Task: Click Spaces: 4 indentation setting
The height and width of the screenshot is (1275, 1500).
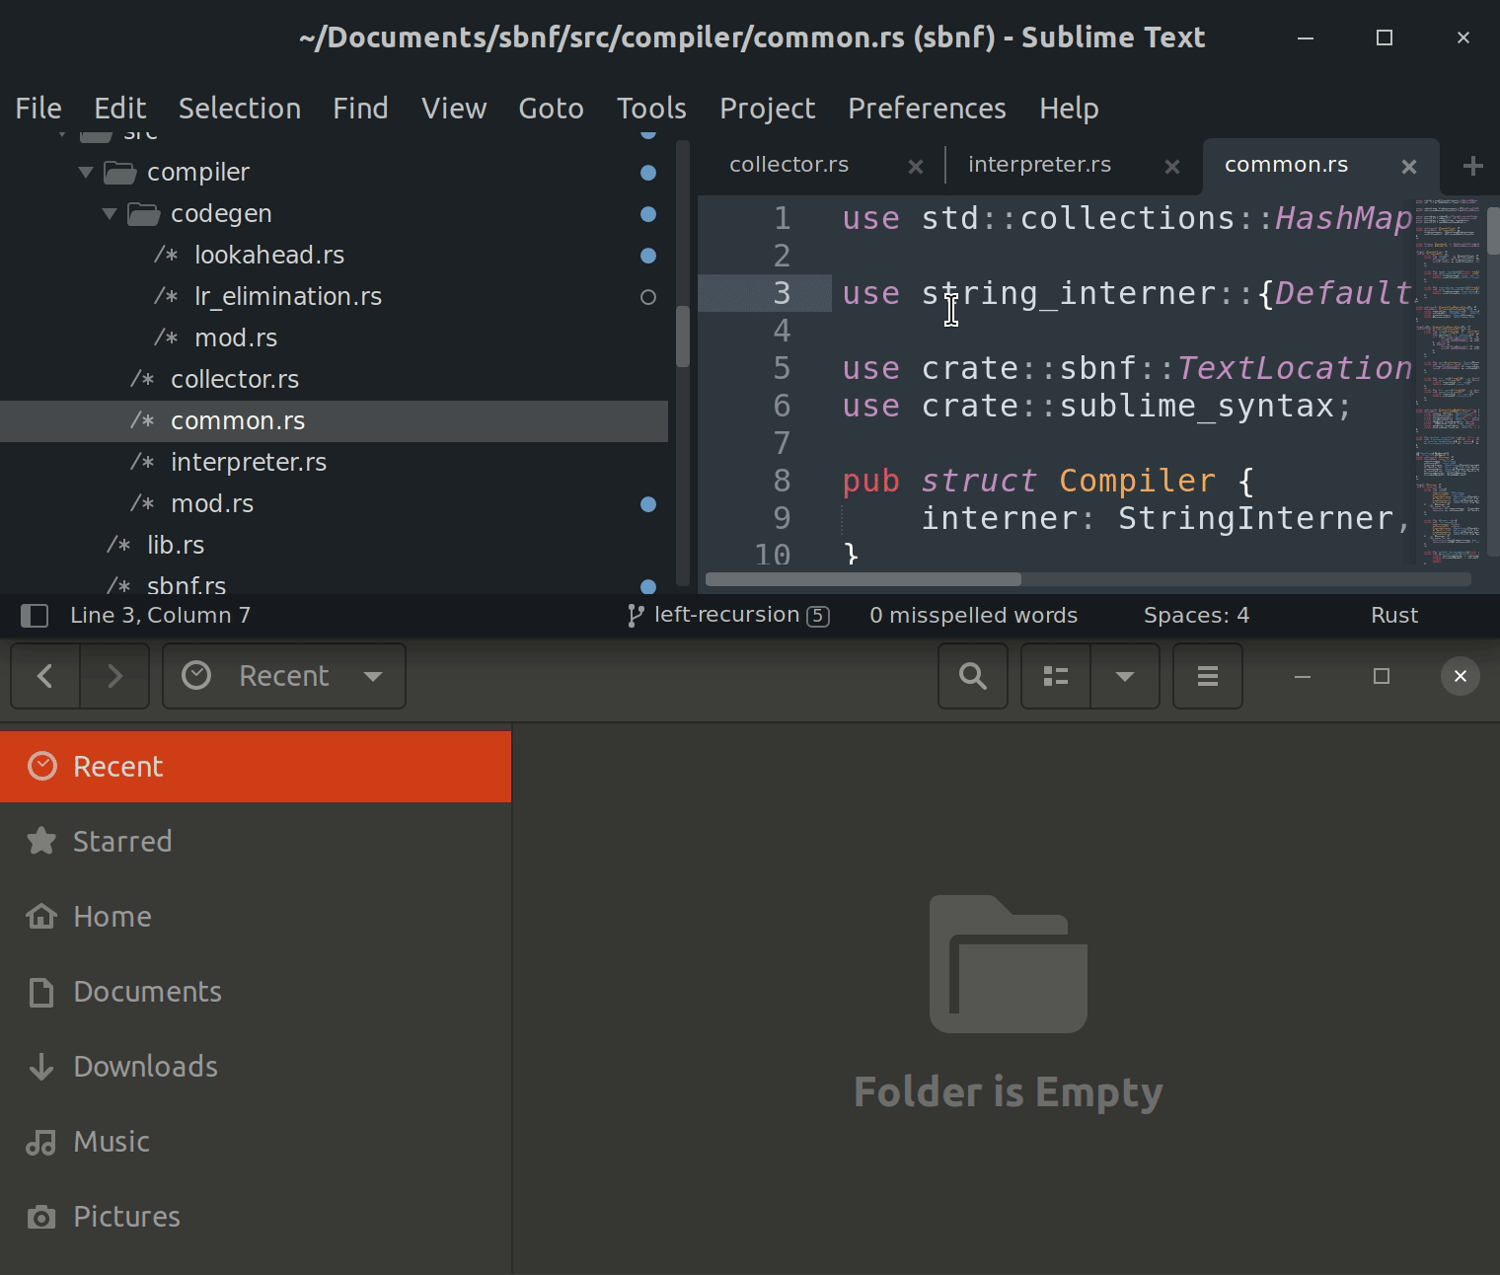Action: [1196, 616]
